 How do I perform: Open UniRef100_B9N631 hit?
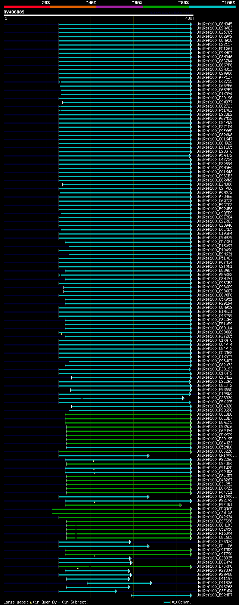[214, 254]
